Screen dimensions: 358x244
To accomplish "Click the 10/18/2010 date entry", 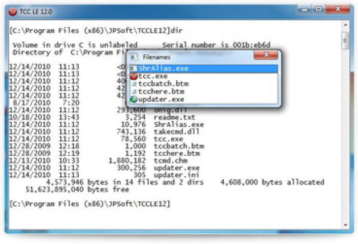I will (30, 117).
